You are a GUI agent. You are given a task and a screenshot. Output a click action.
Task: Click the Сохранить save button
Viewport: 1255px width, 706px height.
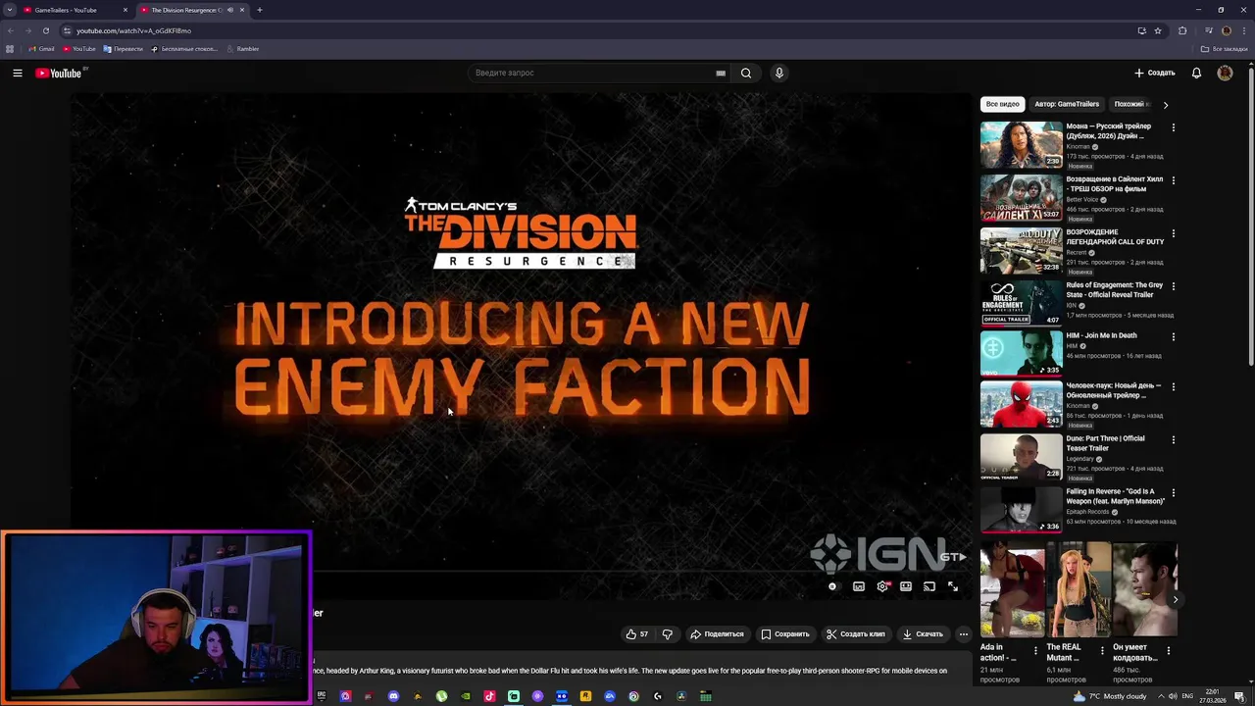(785, 634)
